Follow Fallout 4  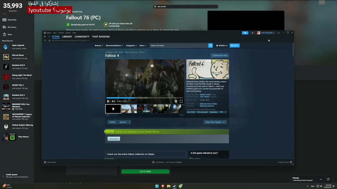(x=112, y=122)
